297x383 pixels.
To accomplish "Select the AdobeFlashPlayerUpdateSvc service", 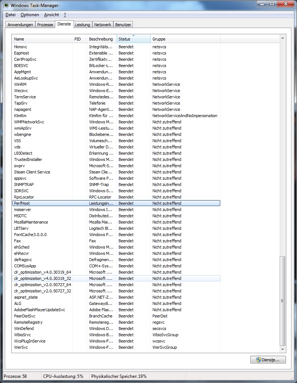I will 116,310.
